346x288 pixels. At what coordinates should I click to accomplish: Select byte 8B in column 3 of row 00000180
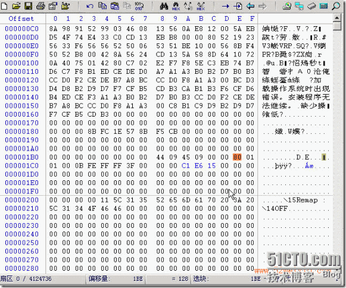pyautogui.click(x=92, y=132)
